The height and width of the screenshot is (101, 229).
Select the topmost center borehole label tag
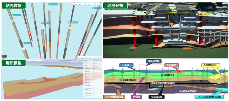click(x=53, y=4)
